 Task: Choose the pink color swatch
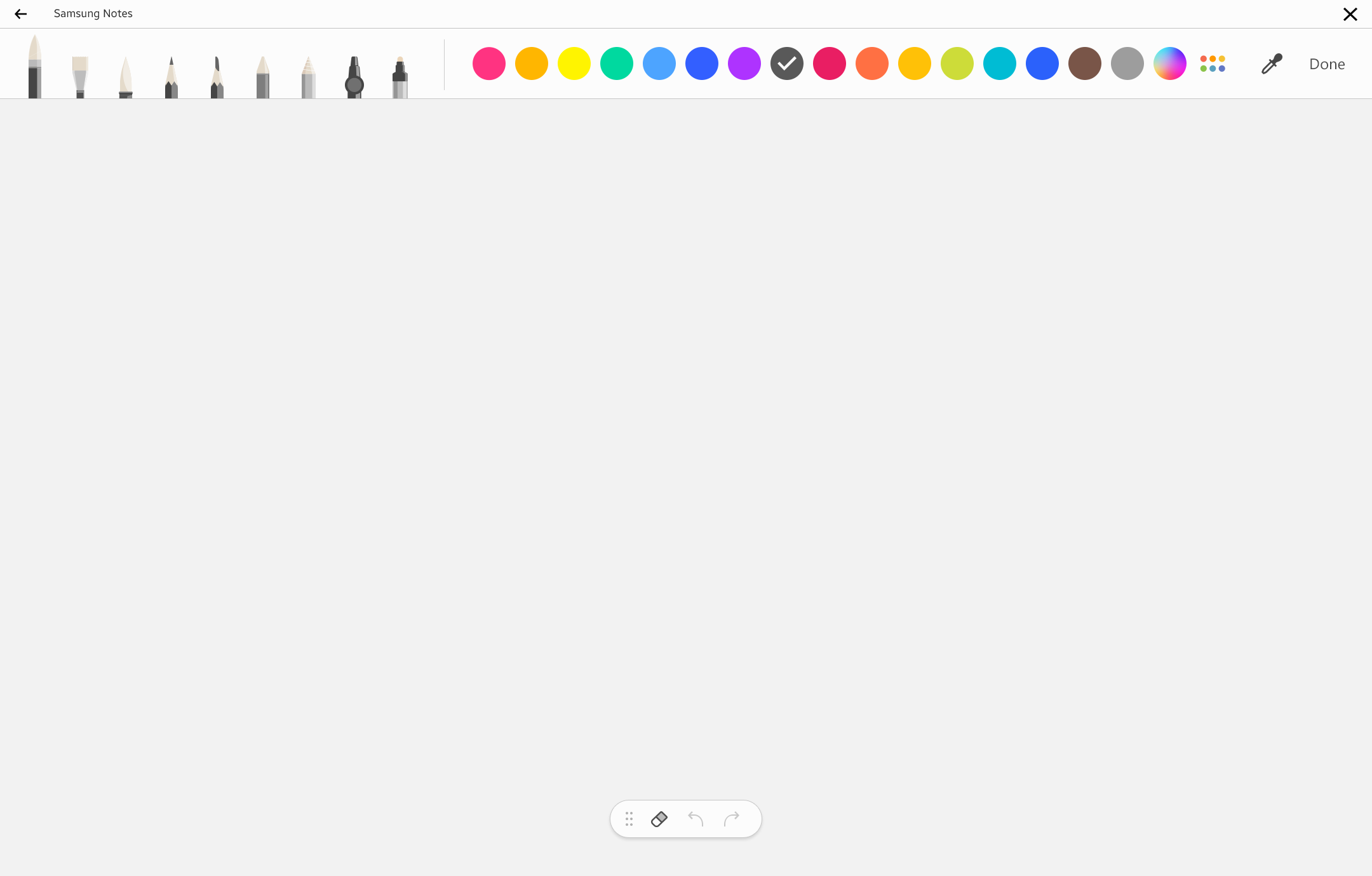489,63
